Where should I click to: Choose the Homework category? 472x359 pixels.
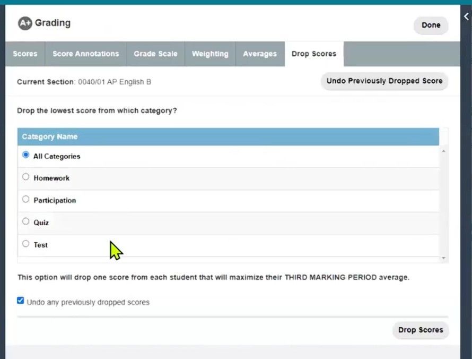point(25,176)
